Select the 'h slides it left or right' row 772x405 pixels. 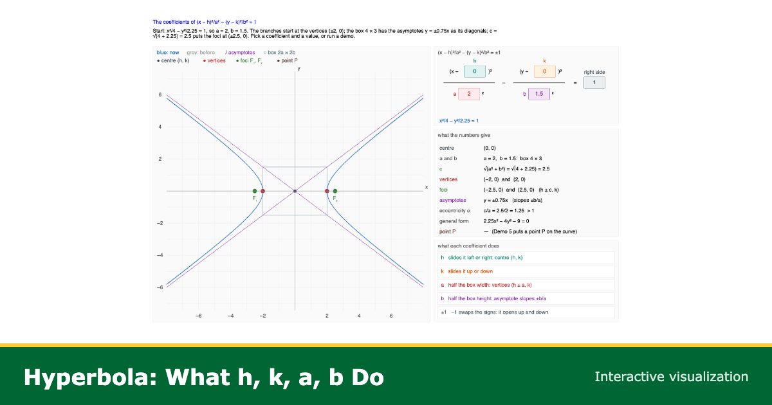click(526, 257)
